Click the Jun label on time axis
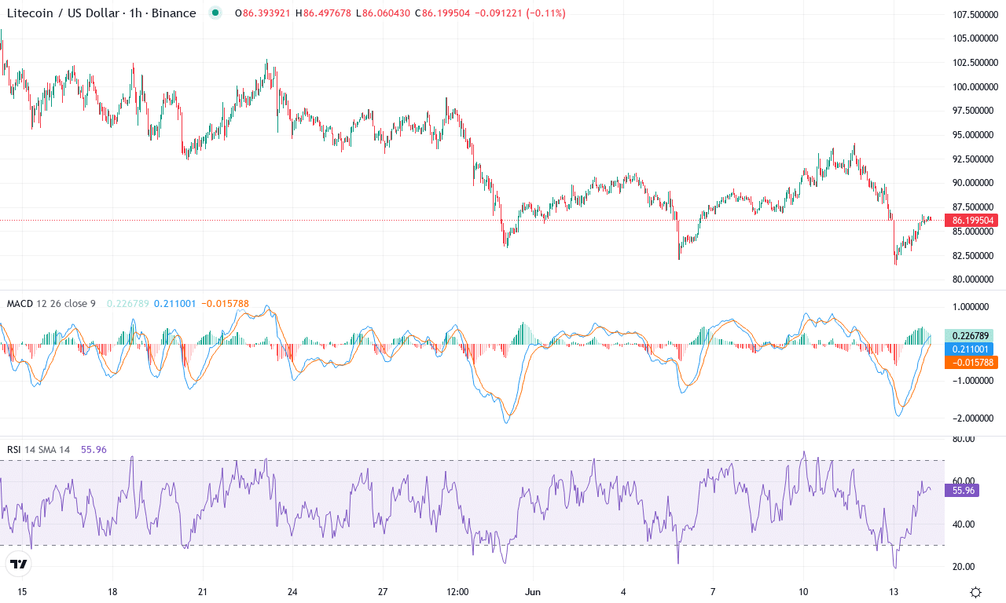 (533, 592)
